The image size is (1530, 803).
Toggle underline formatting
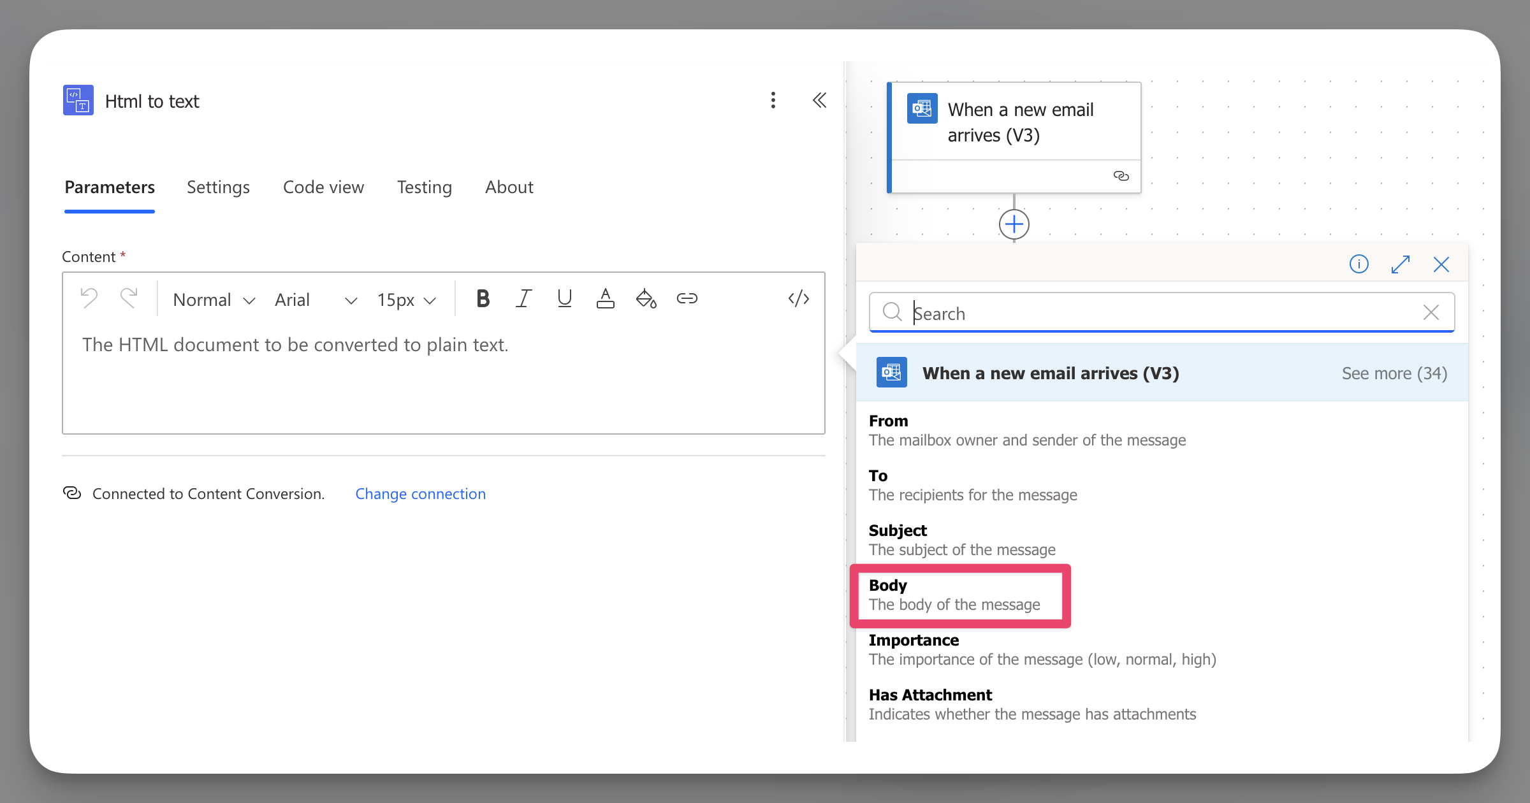(564, 299)
